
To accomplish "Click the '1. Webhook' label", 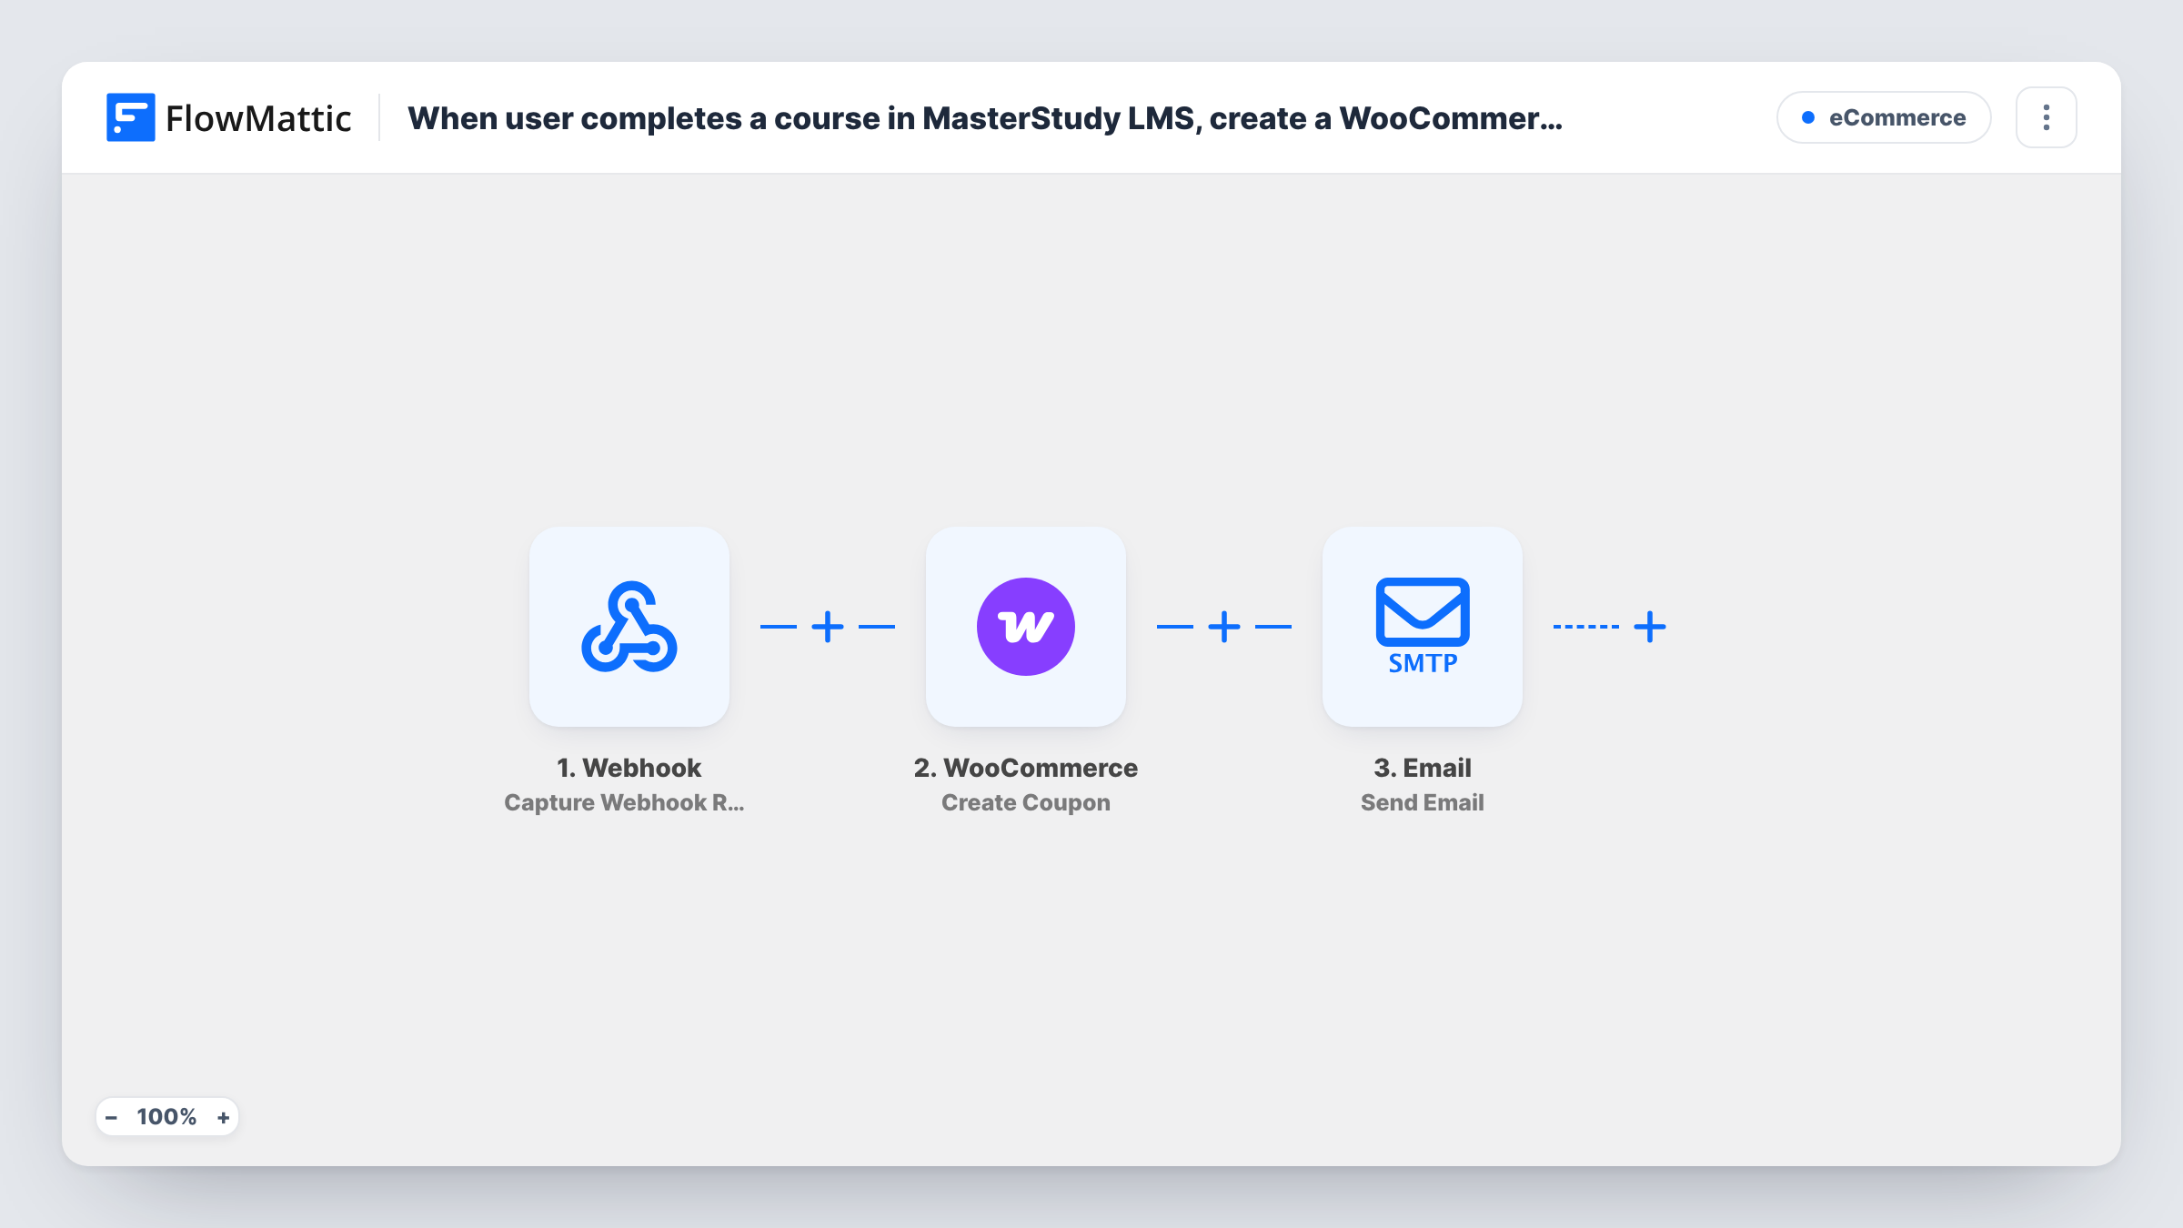I will coord(629,768).
